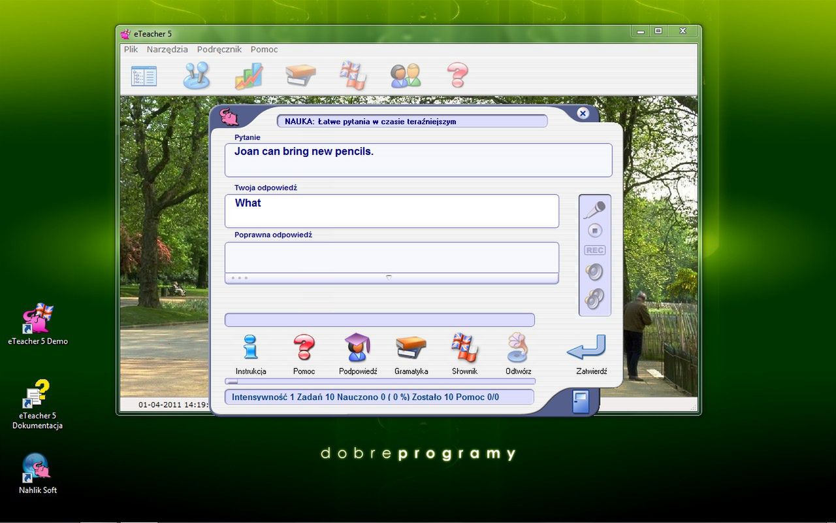Open eTeacher 5 Demo desktop shortcut
Screen dimensions: 836x523
(x=38, y=324)
